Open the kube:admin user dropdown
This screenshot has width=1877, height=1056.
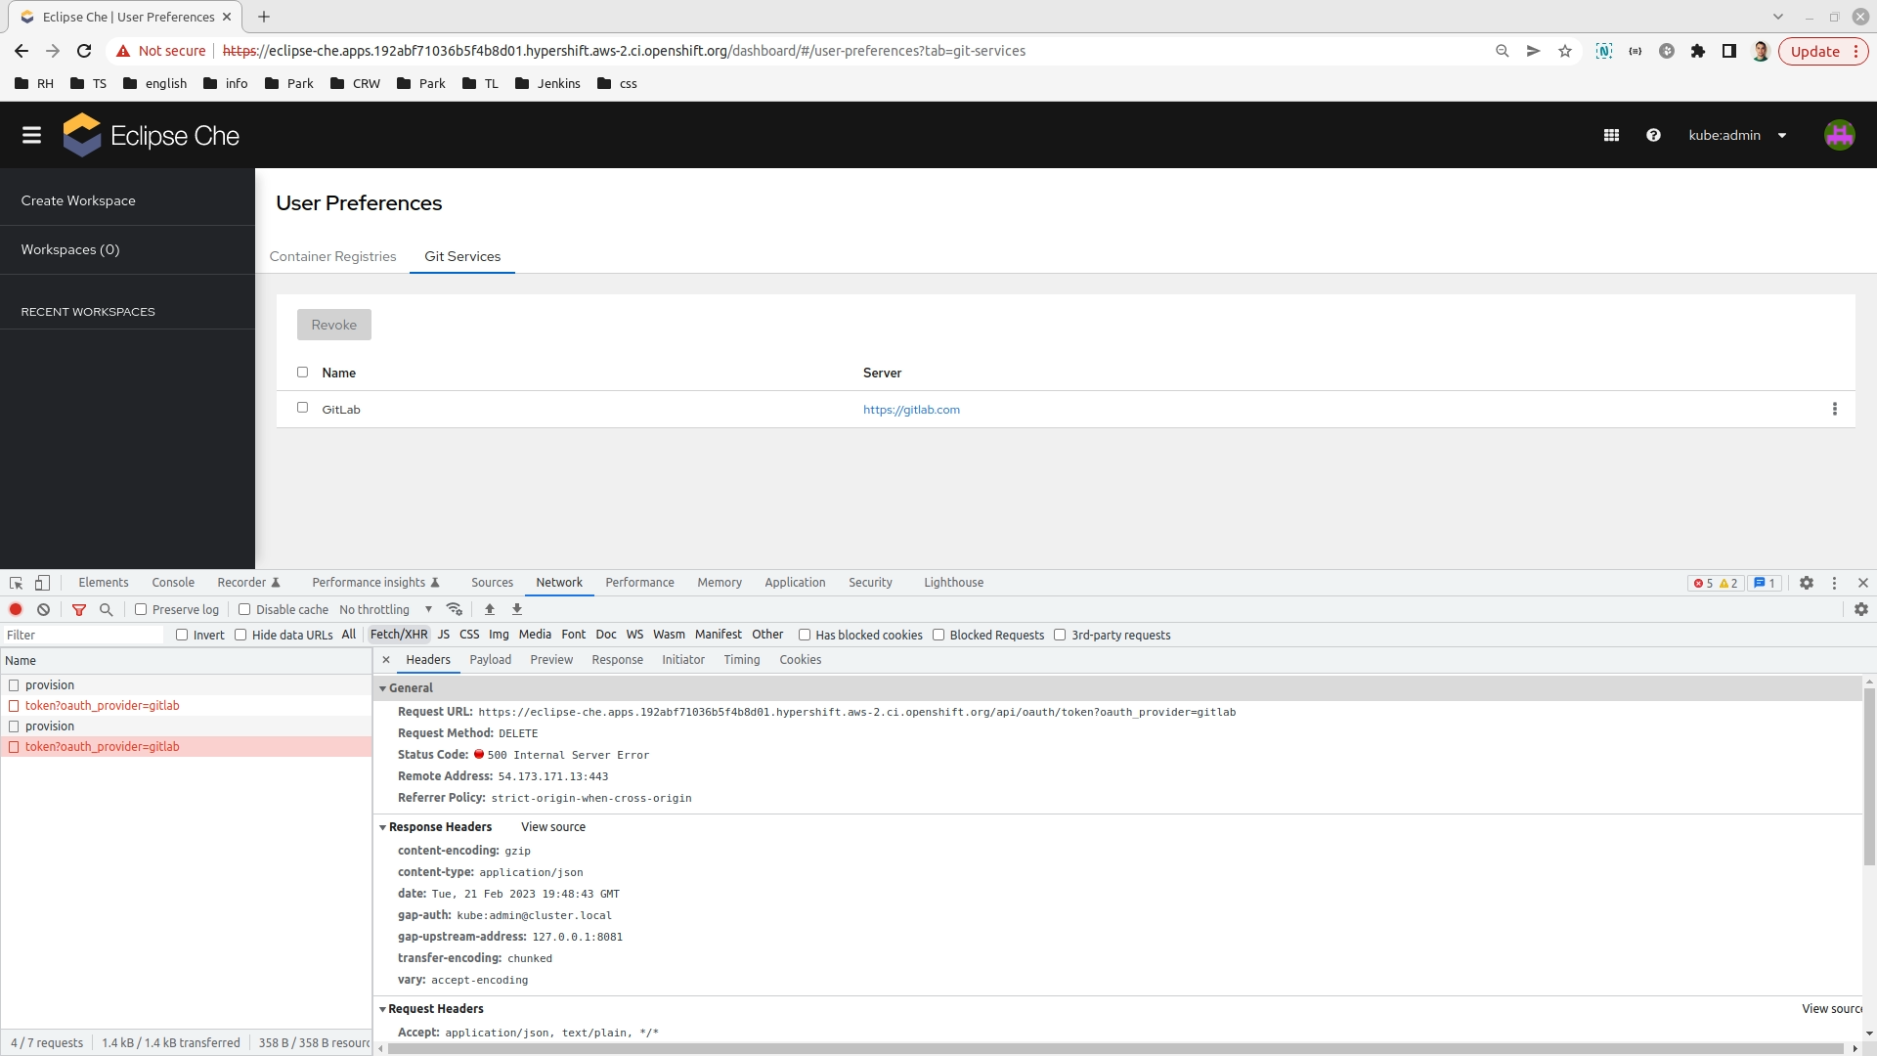[1739, 134]
